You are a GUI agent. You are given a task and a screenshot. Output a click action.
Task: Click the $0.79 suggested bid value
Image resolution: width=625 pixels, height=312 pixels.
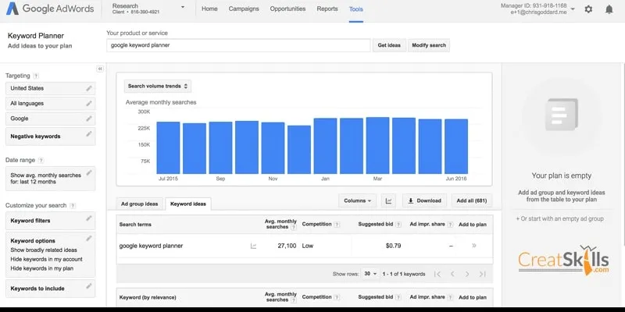(x=394, y=246)
